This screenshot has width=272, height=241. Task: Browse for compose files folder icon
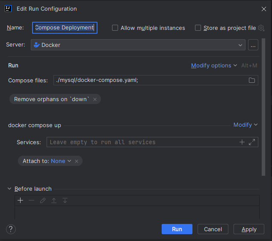pyautogui.click(x=252, y=80)
